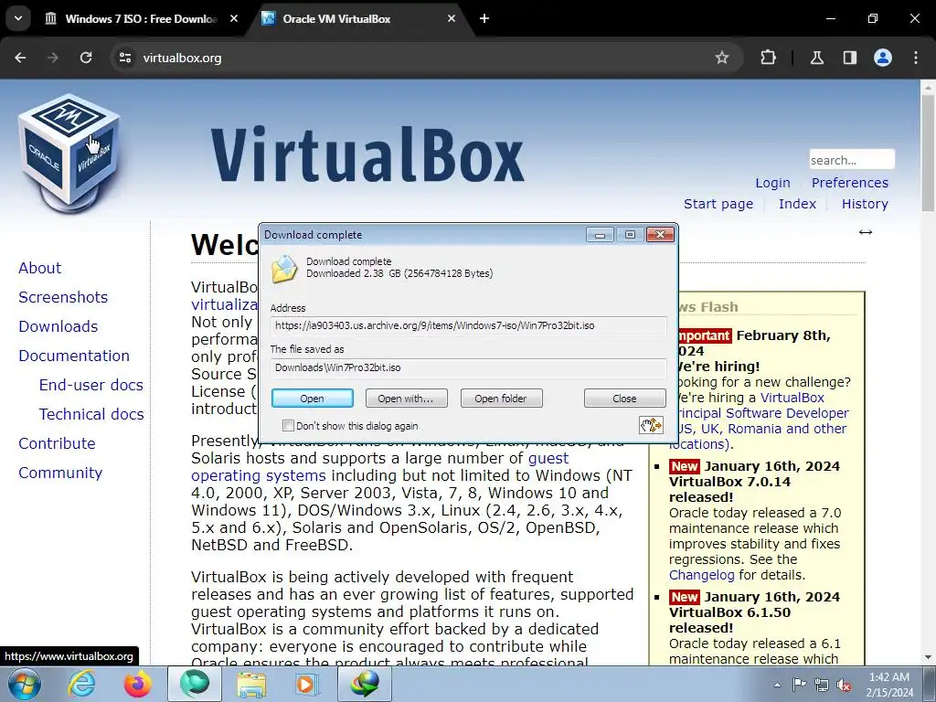Viewport: 936px width, 702px height.
Task: Click the muted volume tray icon
Action: pyautogui.click(x=844, y=685)
